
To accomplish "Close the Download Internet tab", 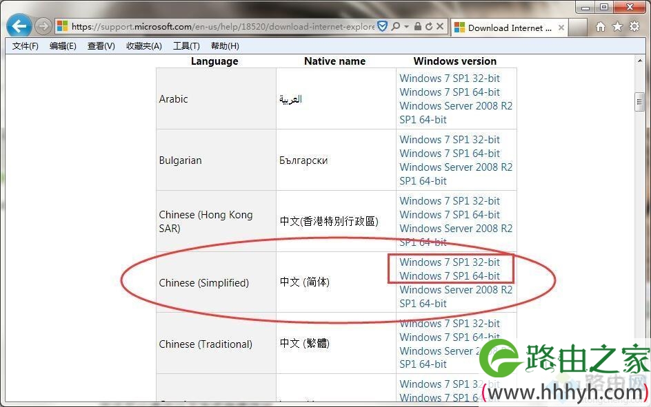I will (561, 28).
